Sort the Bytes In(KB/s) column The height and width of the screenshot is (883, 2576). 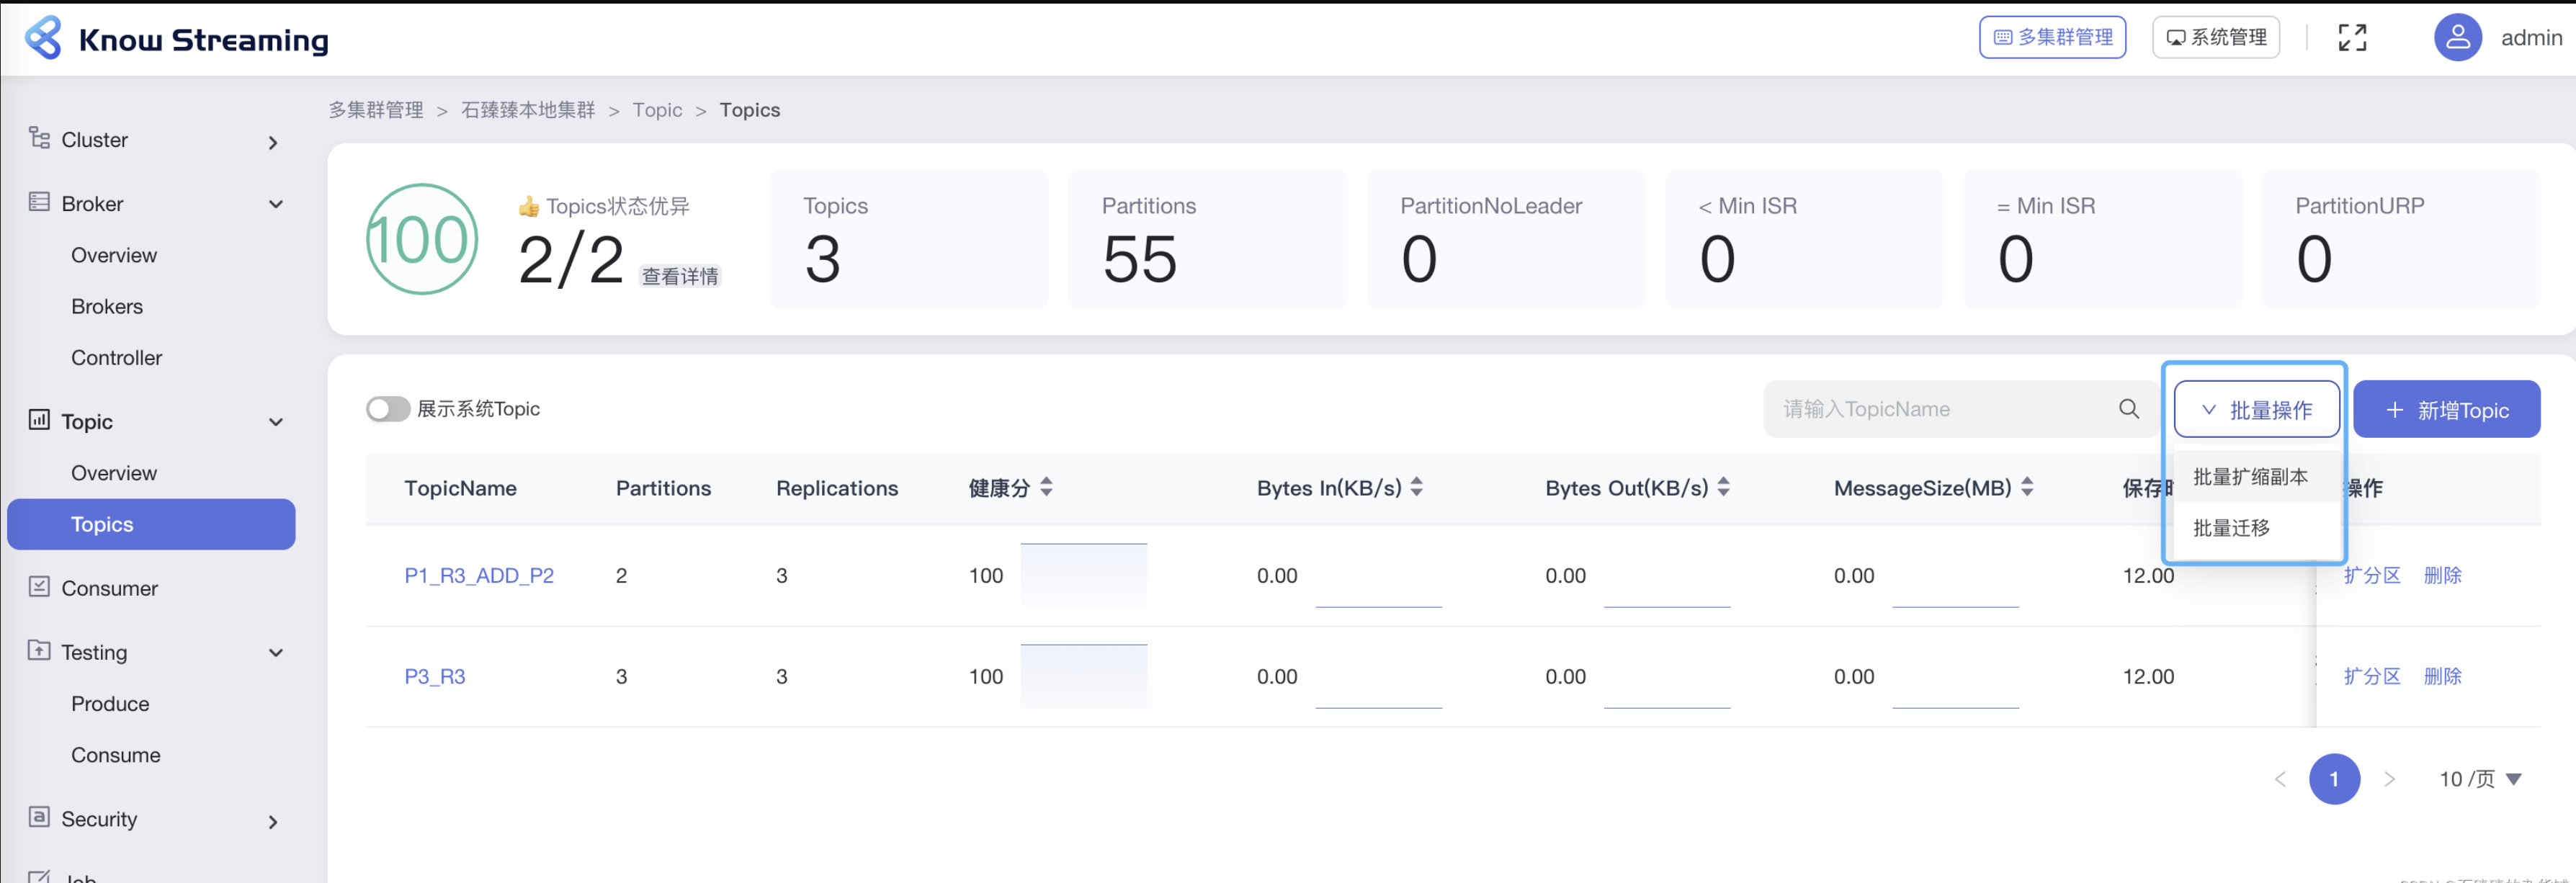[1416, 487]
